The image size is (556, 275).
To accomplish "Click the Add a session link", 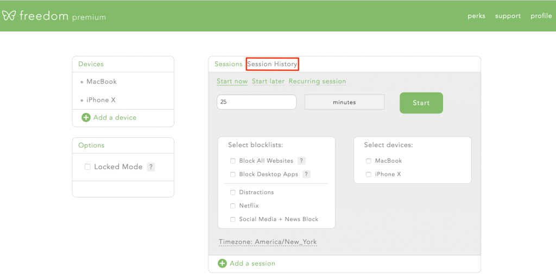I will pos(252,263).
